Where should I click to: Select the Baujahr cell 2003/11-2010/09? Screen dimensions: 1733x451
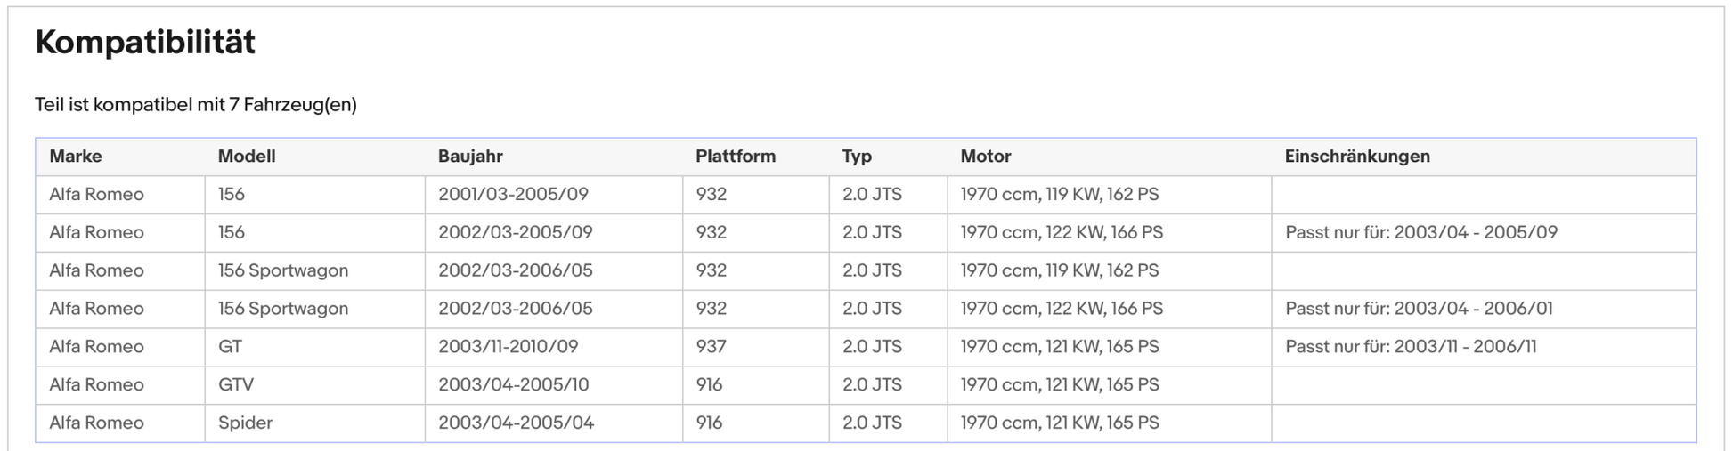[x=508, y=346]
